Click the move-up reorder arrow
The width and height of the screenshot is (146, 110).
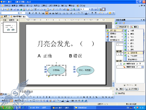124,85
